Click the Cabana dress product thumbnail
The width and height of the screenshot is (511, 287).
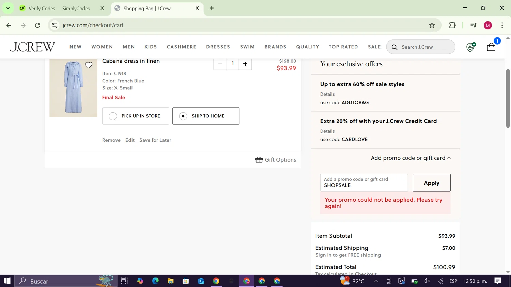point(73,88)
